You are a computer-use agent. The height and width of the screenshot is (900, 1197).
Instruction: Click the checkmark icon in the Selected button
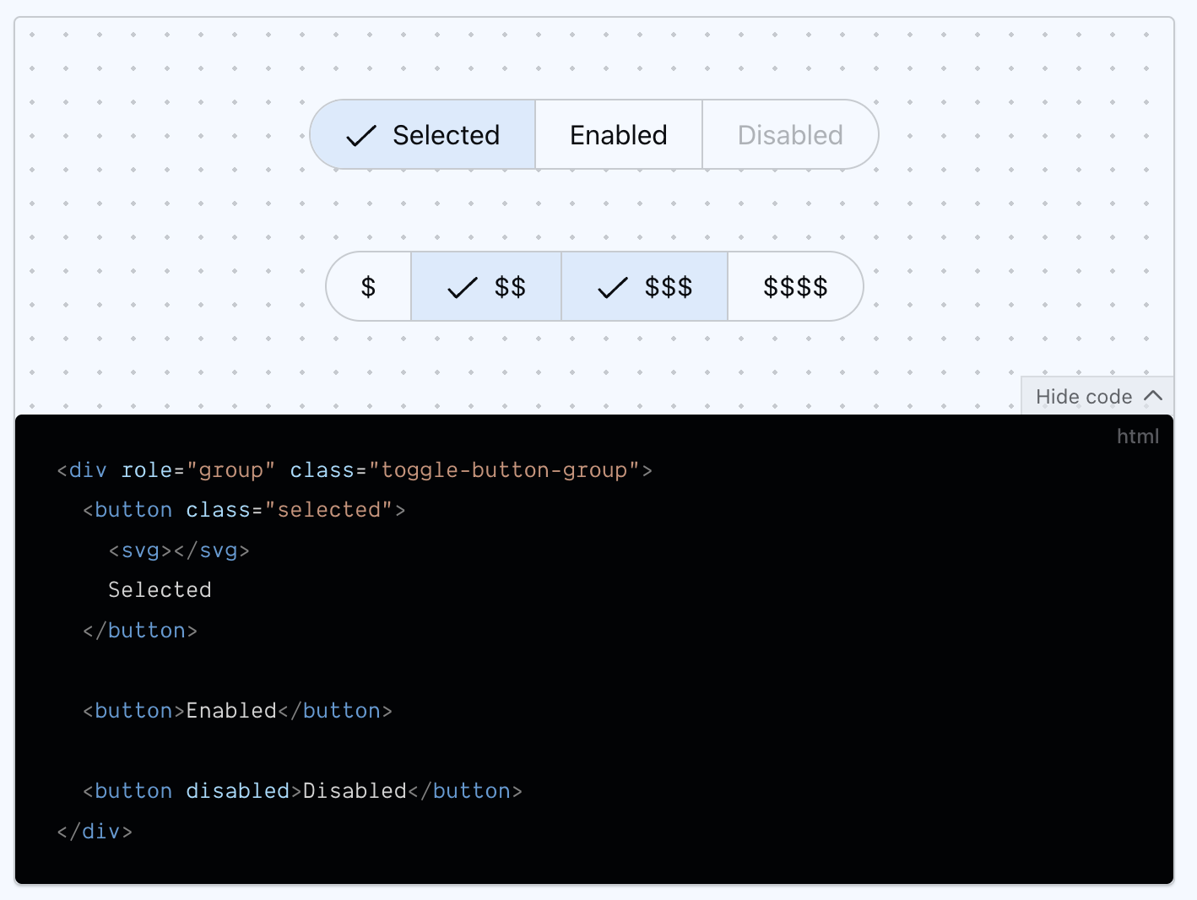[x=360, y=136]
